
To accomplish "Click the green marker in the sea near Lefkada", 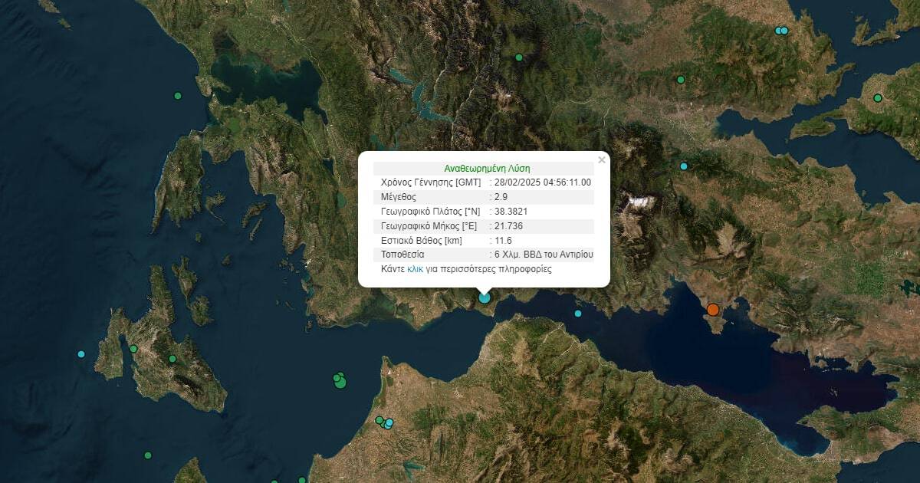I will [178, 96].
